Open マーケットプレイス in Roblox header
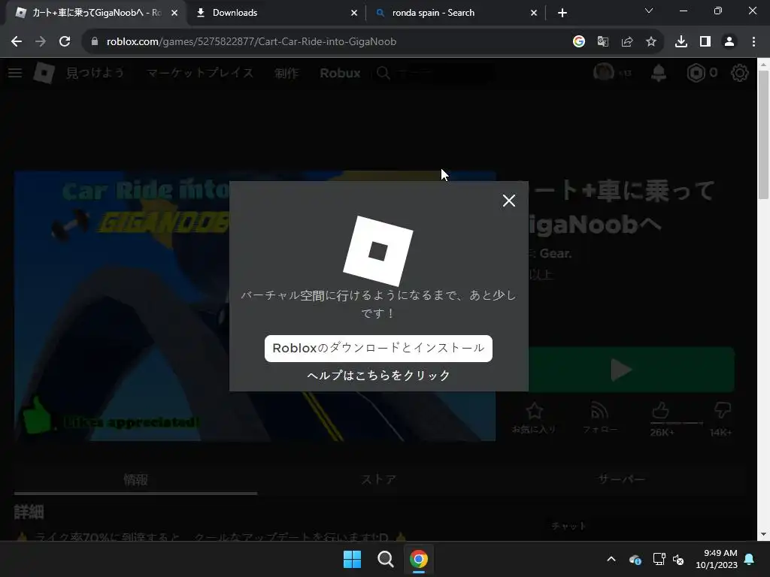This screenshot has width=770, height=577. pyautogui.click(x=200, y=73)
